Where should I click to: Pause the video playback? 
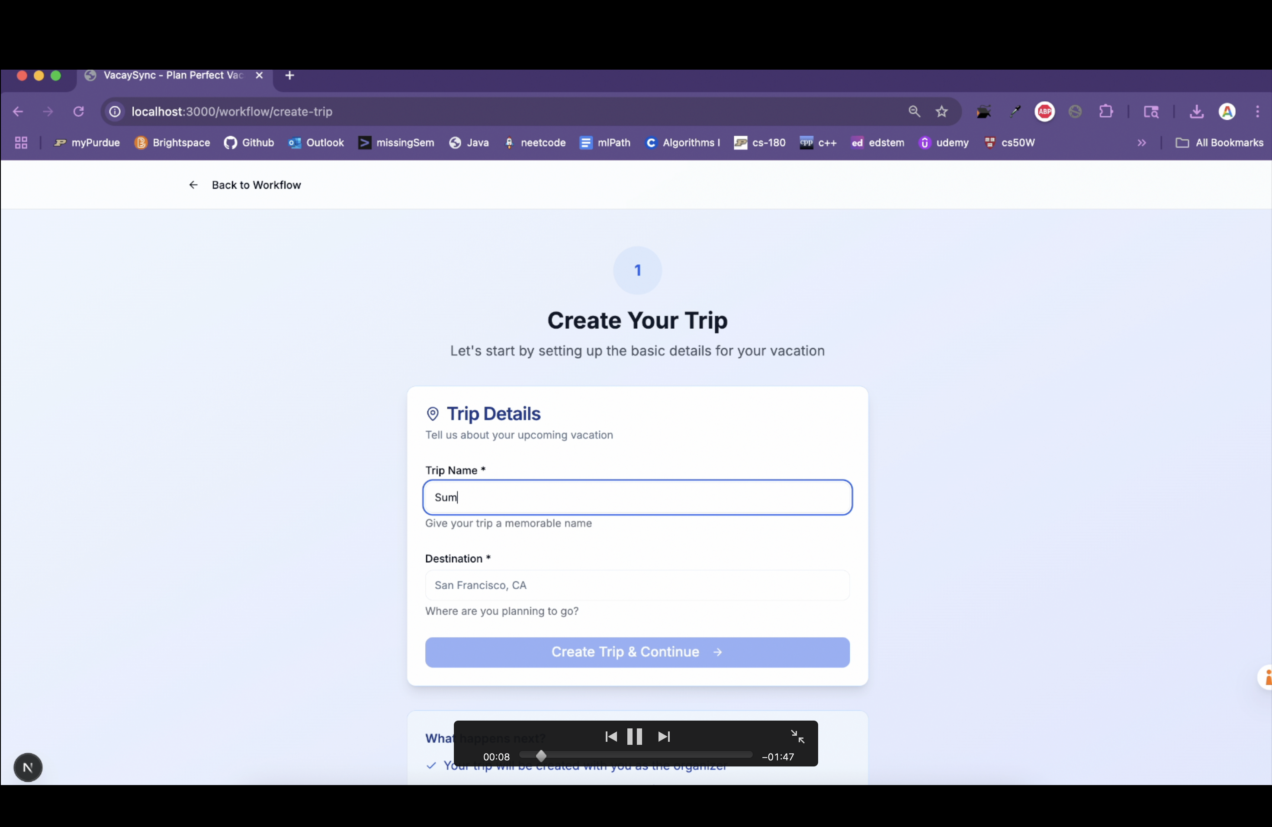634,737
